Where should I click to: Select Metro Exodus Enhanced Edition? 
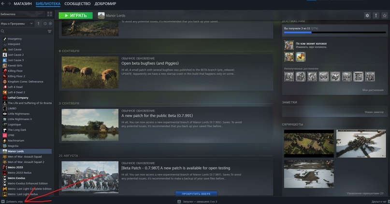pyautogui.click(x=28, y=183)
